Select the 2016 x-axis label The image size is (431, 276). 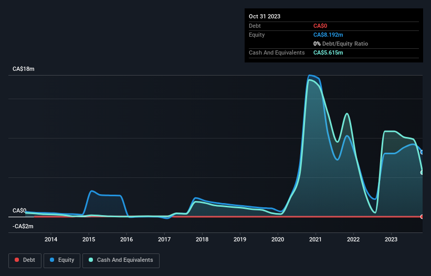point(127,239)
